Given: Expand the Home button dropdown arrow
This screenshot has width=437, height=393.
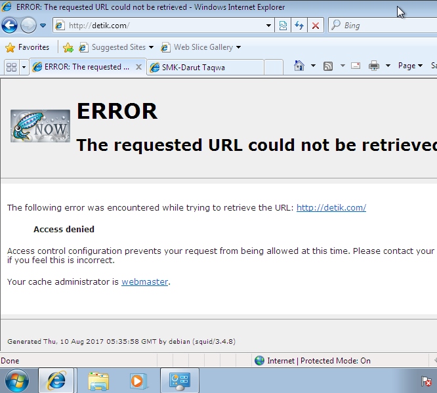Looking at the screenshot, I should [313, 66].
